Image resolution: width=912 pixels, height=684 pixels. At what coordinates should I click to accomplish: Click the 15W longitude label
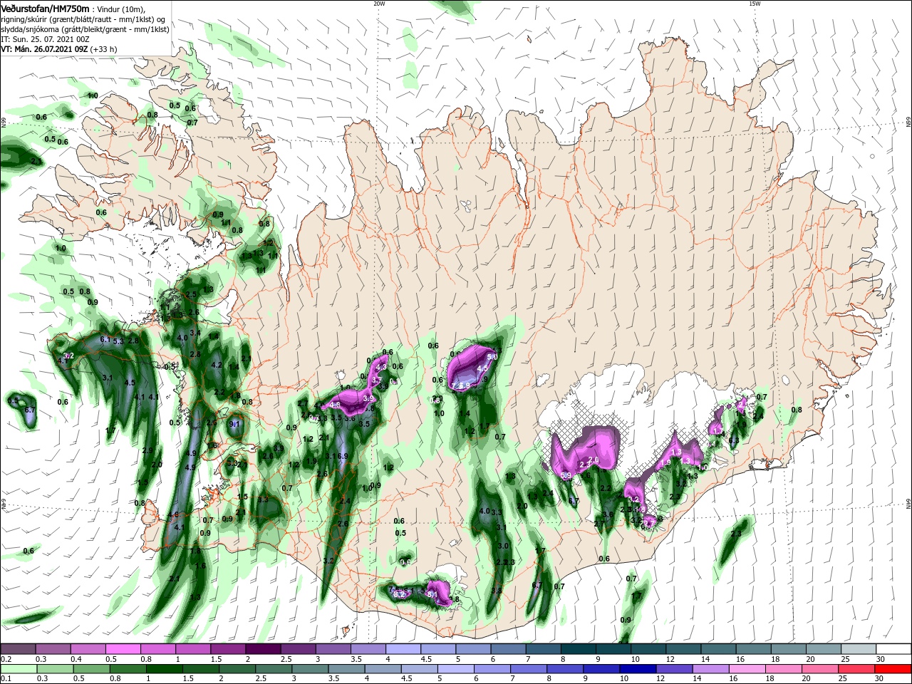[754, 4]
